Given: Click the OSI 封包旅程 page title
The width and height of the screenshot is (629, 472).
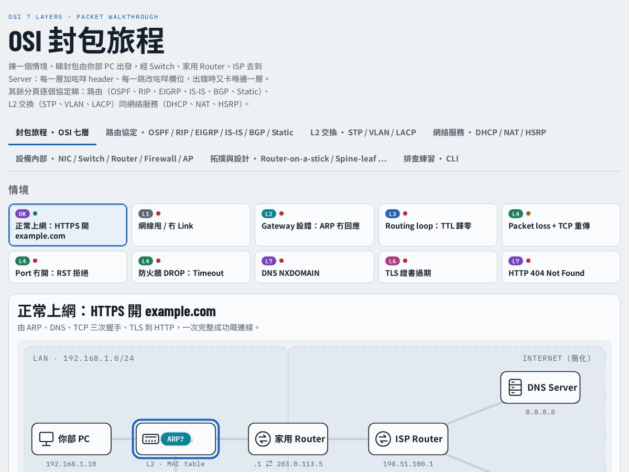Looking at the screenshot, I should click(x=86, y=41).
